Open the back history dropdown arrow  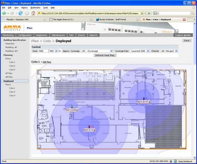(x=8, y=13)
